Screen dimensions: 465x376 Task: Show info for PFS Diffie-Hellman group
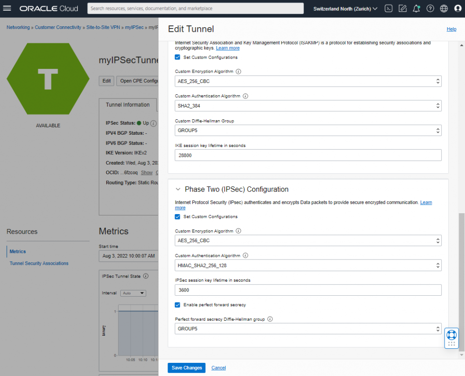tap(270, 319)
